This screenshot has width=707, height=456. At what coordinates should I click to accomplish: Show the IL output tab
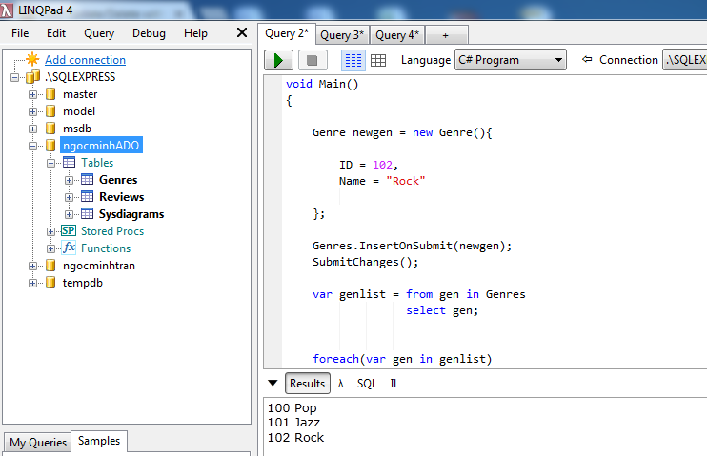394,384
